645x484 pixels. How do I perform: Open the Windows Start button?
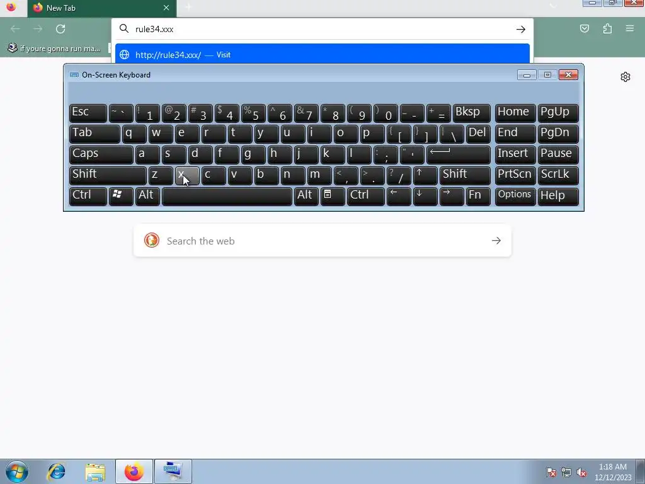pyautogui.click(x=16, y=471)
